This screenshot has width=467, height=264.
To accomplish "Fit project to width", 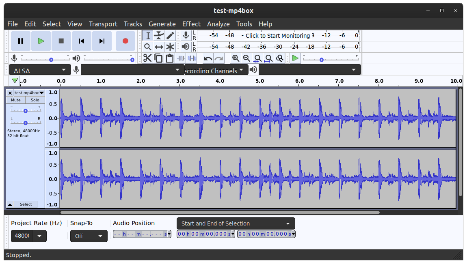I will click(269, 58).
